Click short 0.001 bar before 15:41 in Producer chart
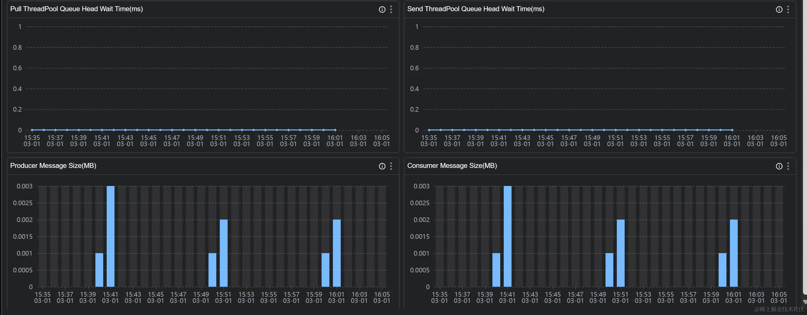This screenshot has width=807, height=315. (99, 270)
